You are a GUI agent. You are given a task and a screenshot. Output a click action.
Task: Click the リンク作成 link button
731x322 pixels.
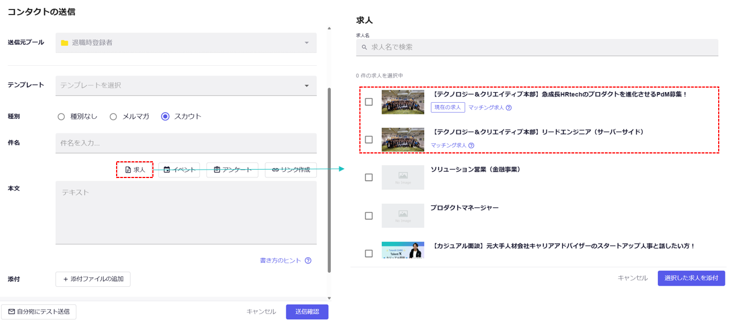291,170
